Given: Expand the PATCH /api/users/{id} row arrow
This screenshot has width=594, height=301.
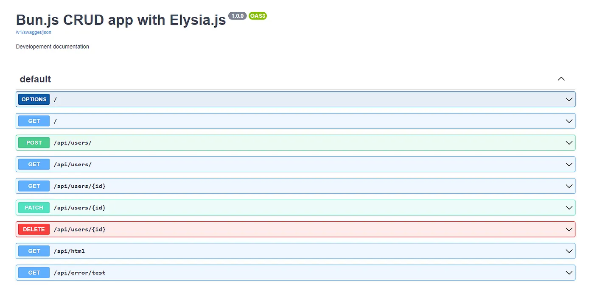Looking at the screenshot, I should pyautogui.click(x=569, y=208).
